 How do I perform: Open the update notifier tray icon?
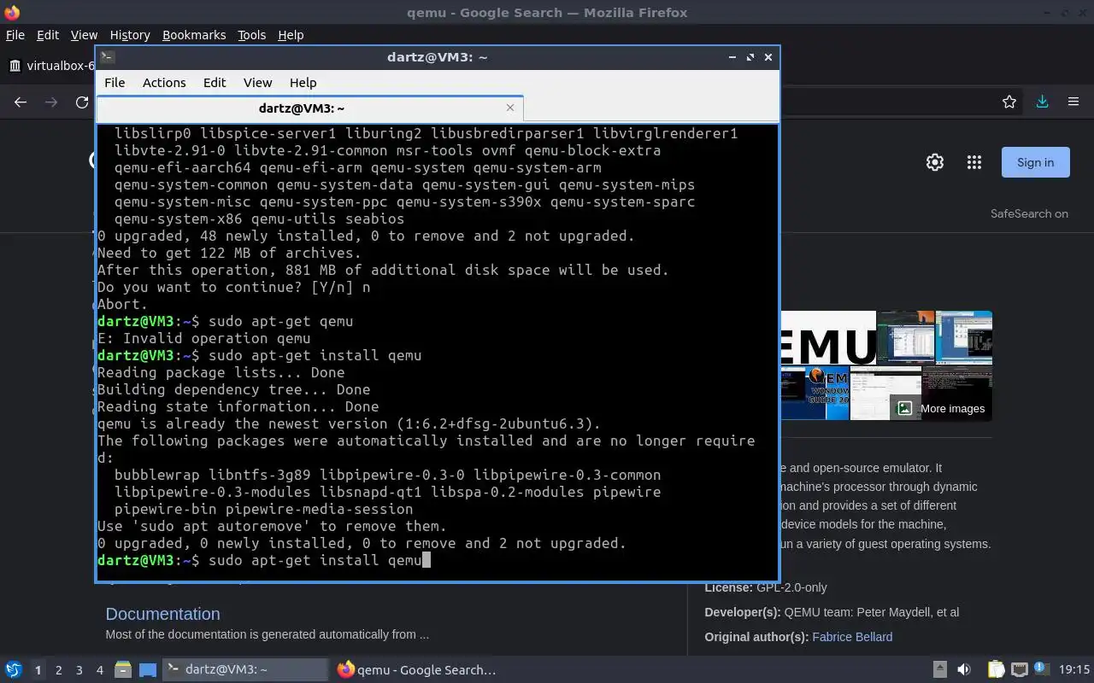click(1041, 669)
